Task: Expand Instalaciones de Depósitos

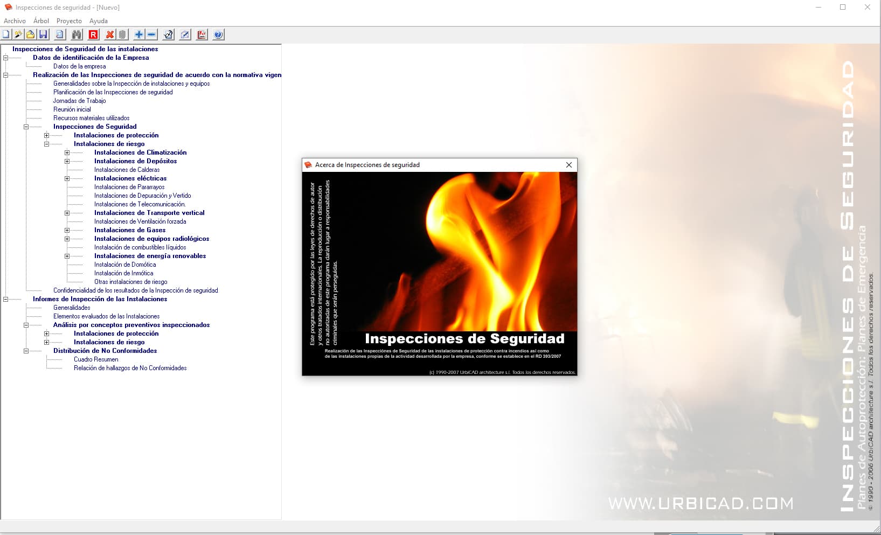Action: [x=67, y=161]
